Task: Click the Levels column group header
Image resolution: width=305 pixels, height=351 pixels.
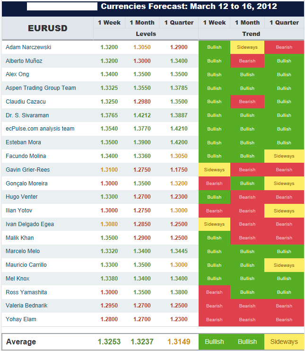Action: [146, 34]
